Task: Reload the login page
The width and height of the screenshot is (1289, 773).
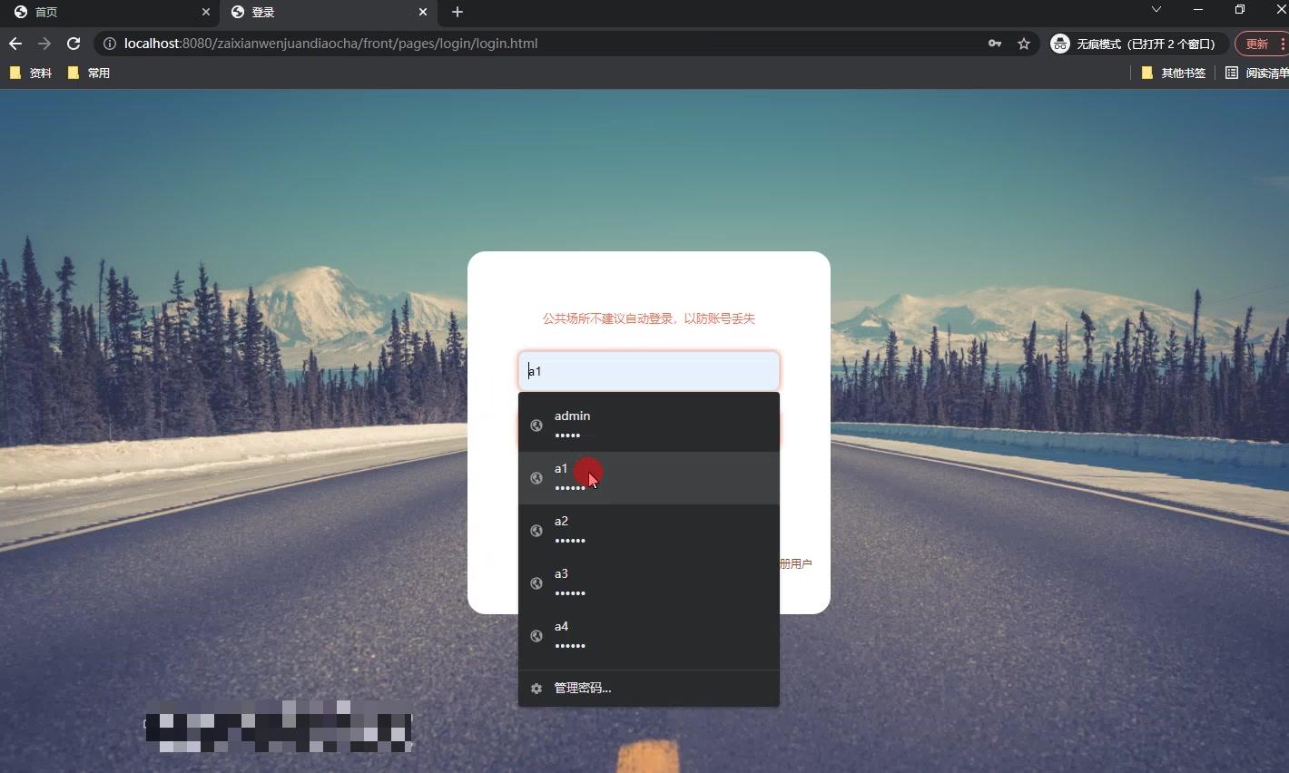Action: pyautogui.click(x=74, y=44)
